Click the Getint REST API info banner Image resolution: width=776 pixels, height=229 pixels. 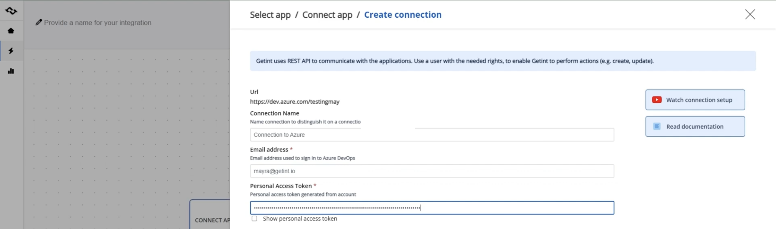[503, 61]
